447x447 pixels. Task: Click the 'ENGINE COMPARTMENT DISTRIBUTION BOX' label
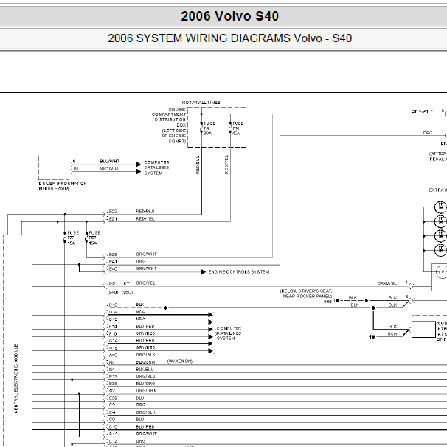169,117
